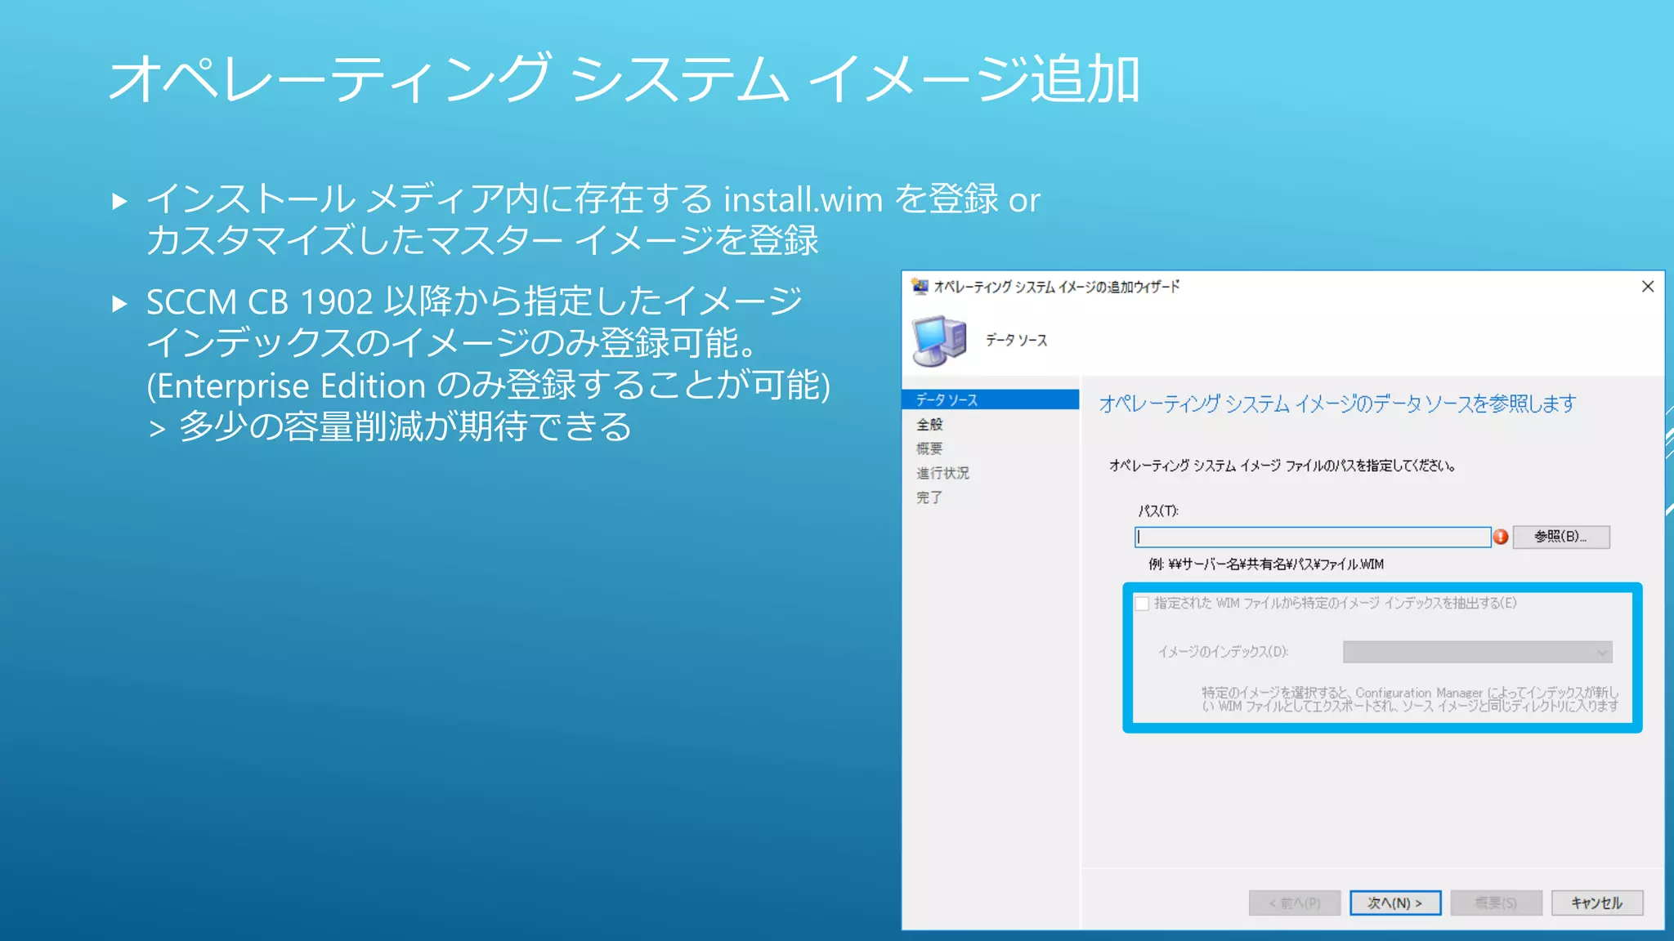Viewport: 1674px width, 941px height.
Task: Select the 全般 wizard step
Action: click(929, 425)
